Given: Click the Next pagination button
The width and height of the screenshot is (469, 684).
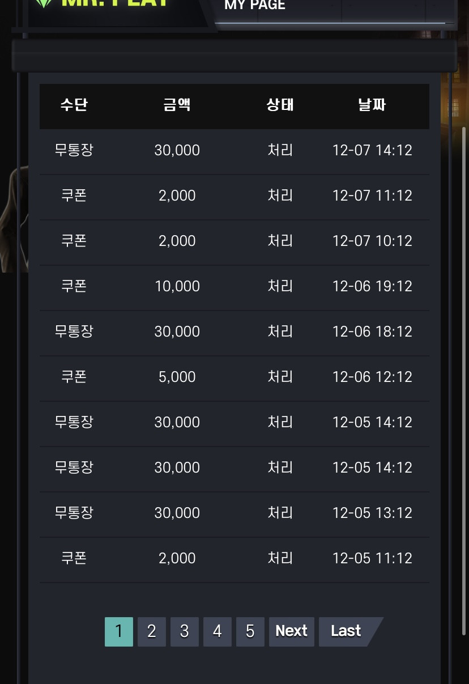Looking at the screenshot, I should (x=292, y=631).
